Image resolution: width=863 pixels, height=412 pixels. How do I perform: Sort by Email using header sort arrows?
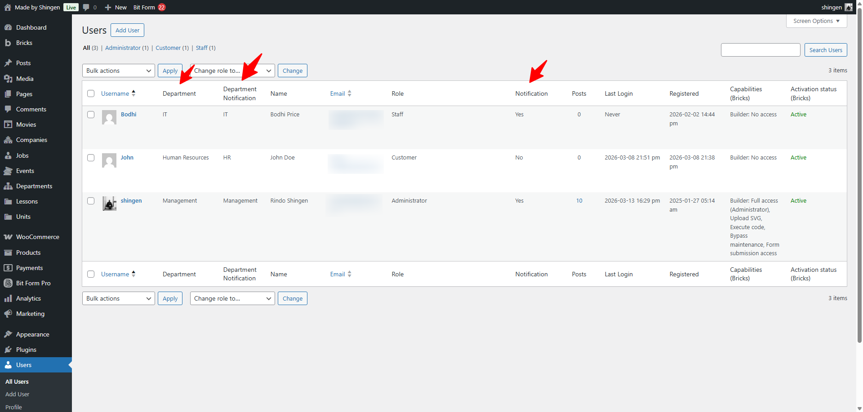(349, 93)
